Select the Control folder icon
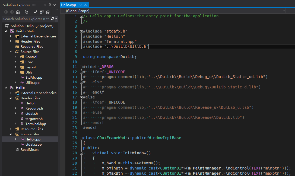This screenshot has width=295, height=176. tap(22, 57)
